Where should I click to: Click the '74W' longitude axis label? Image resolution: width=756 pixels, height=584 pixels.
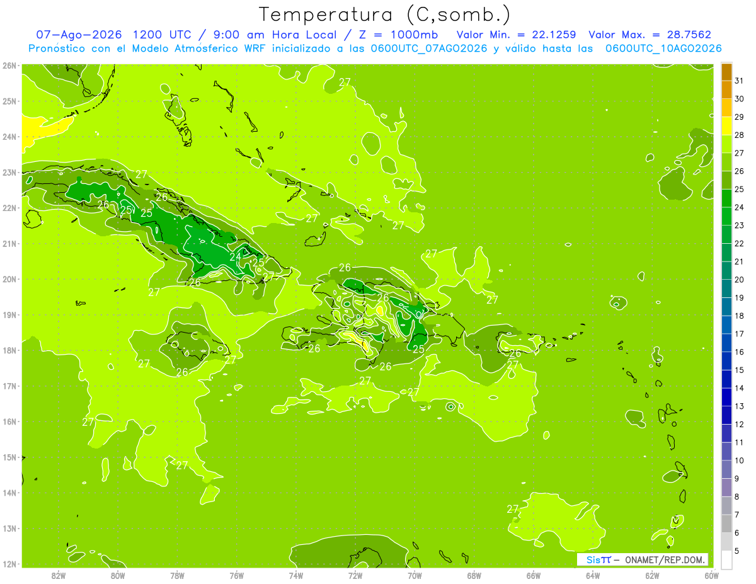tap(296, 576)
